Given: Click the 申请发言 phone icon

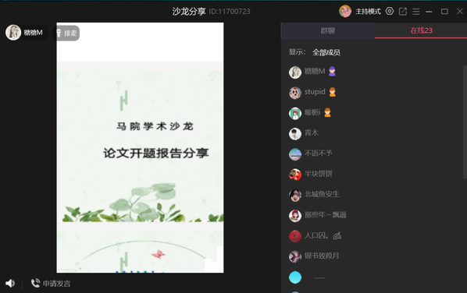Looking at the screenshot, I should coord(35,283).
